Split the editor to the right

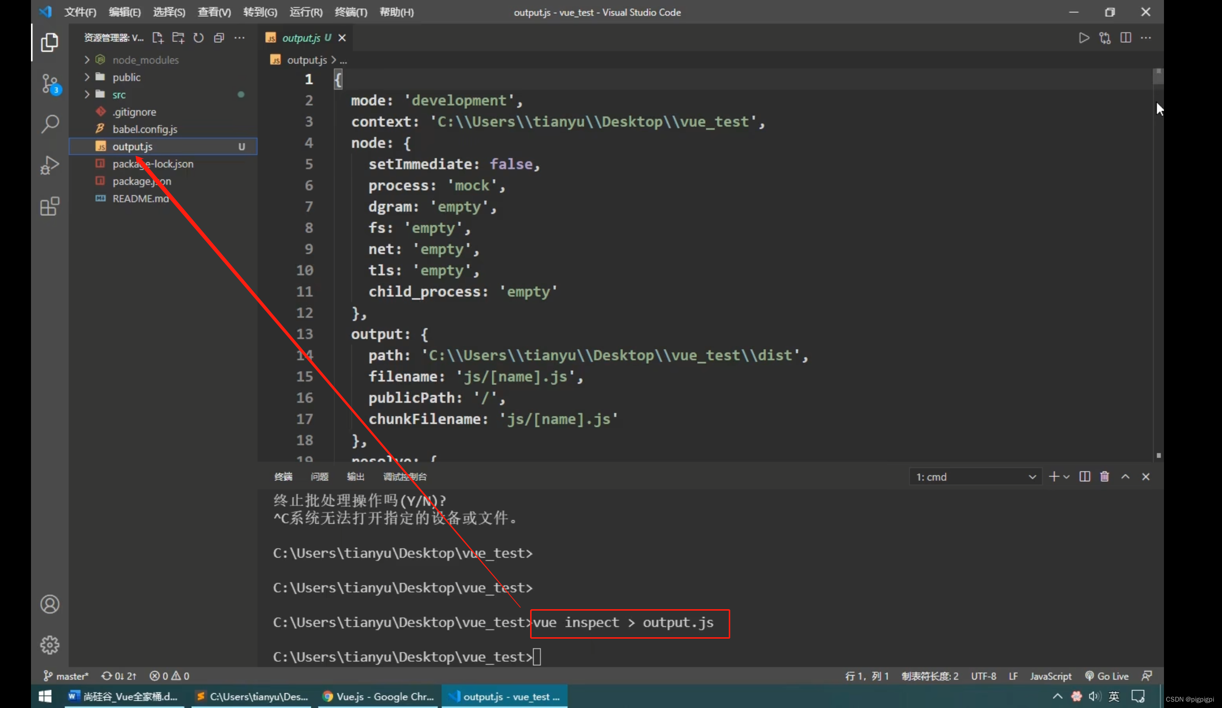pos(1126,38)
